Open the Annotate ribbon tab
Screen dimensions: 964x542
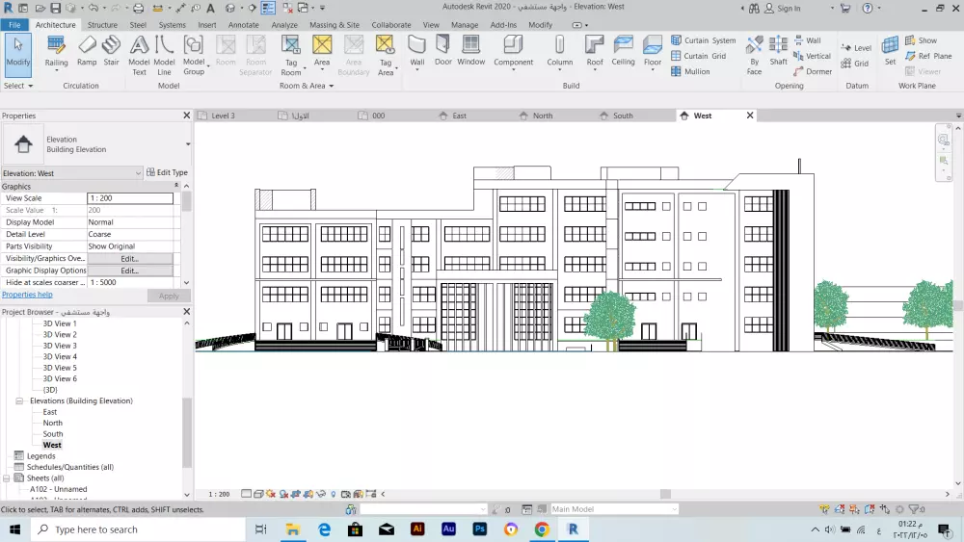click(x=243, y=25)
